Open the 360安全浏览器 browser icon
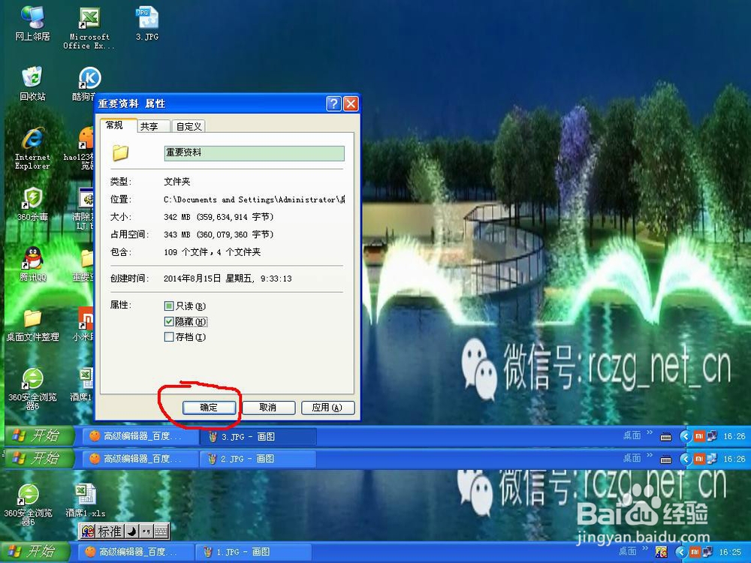The height and width of the screenshot is (563, 751). [32, 383]
